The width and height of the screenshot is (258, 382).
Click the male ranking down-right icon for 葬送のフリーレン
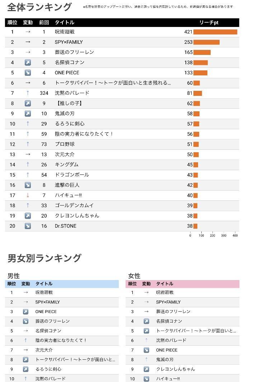pyautogui.click(x=25, y=321)
